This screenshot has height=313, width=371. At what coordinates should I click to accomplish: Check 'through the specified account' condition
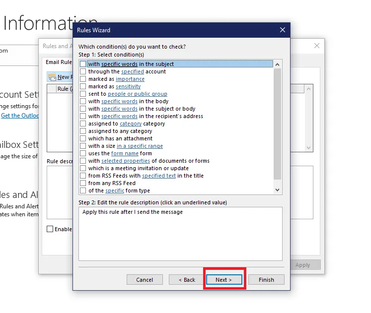click(83, 71)
